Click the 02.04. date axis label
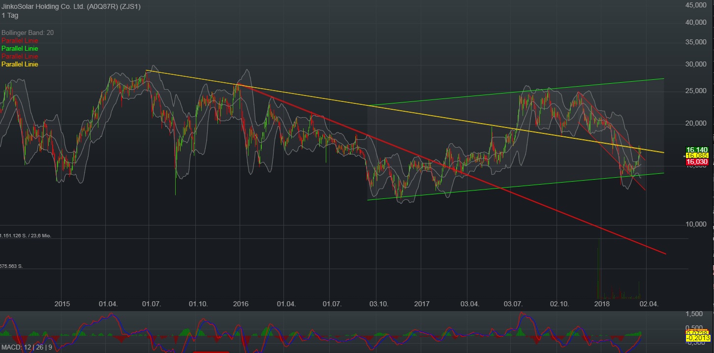Screen dimensions: 714x353 [x=649, y=304]
